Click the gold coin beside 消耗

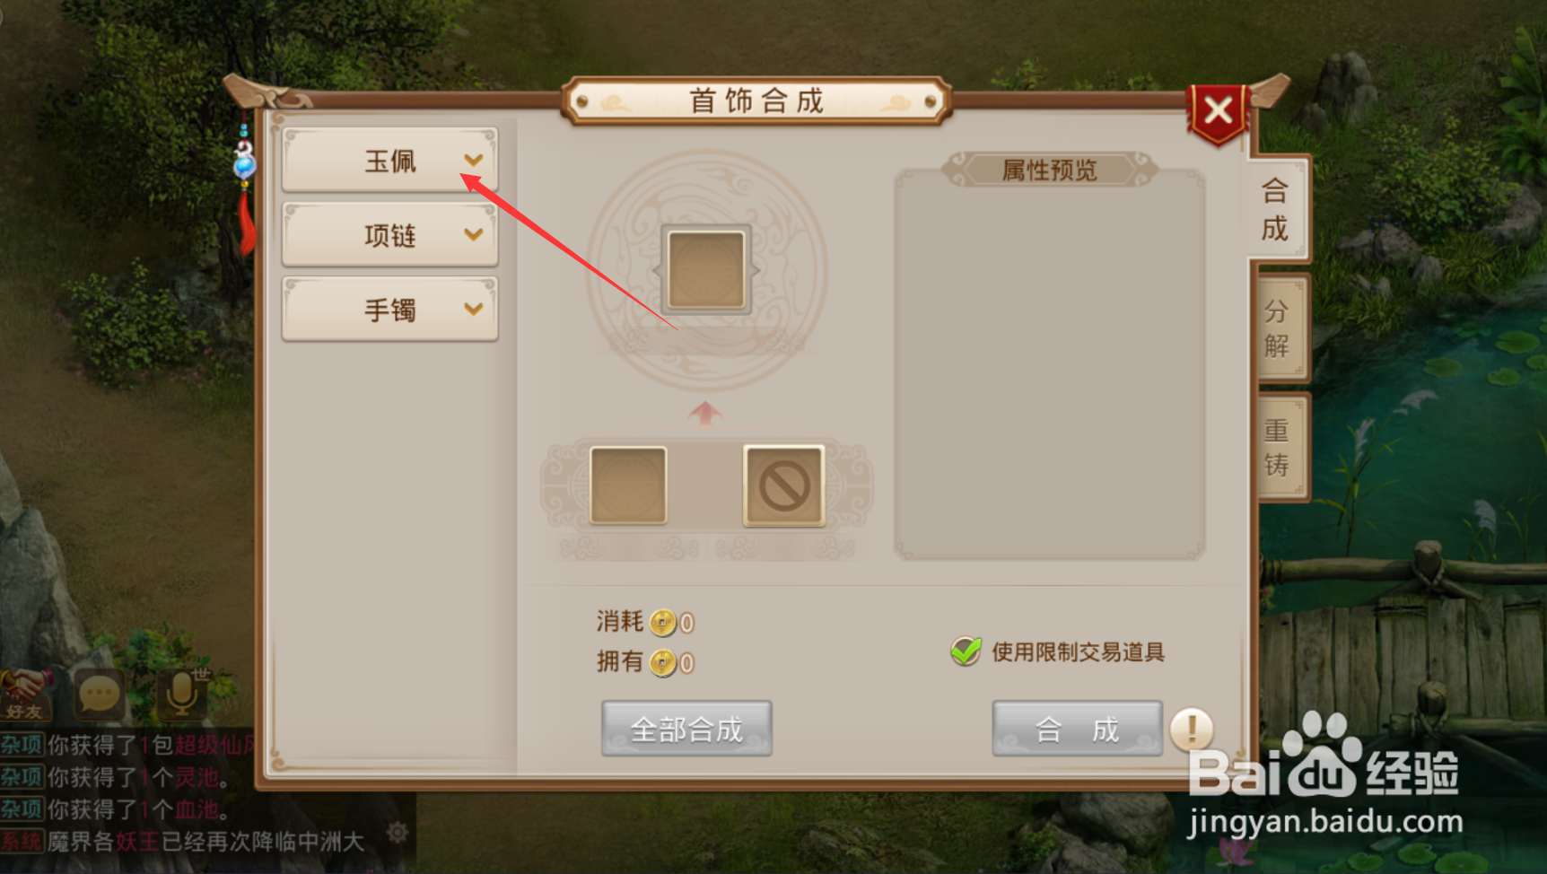662,622
